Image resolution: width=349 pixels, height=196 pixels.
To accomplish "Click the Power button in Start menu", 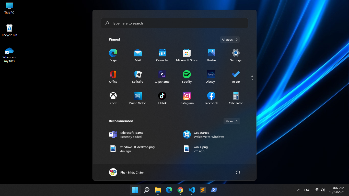I will tap(238, 172).
